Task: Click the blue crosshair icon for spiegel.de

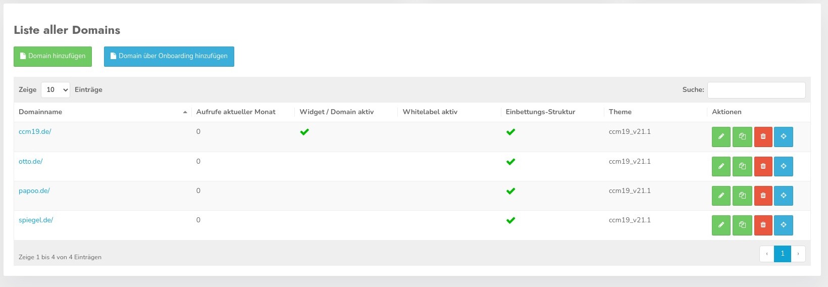Action: tap(784, 225)
